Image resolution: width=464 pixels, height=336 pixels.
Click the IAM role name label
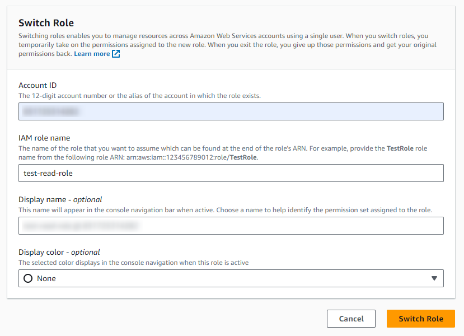click(x=44, y=138)
